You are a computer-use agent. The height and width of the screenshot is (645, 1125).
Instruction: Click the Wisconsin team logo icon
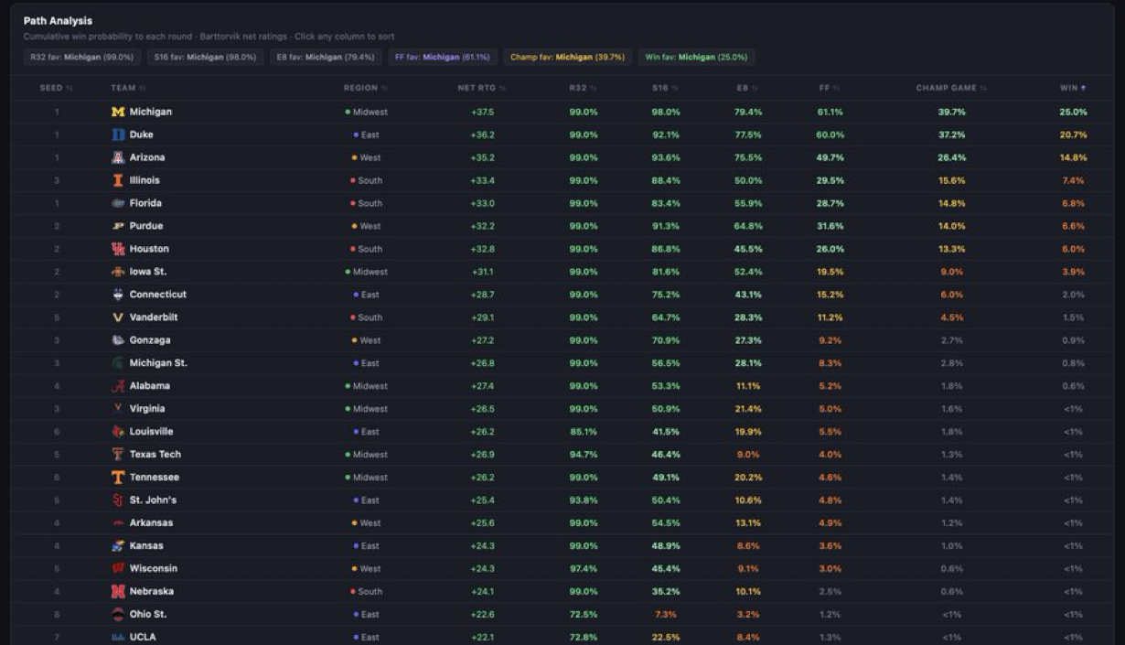[117, 569]
